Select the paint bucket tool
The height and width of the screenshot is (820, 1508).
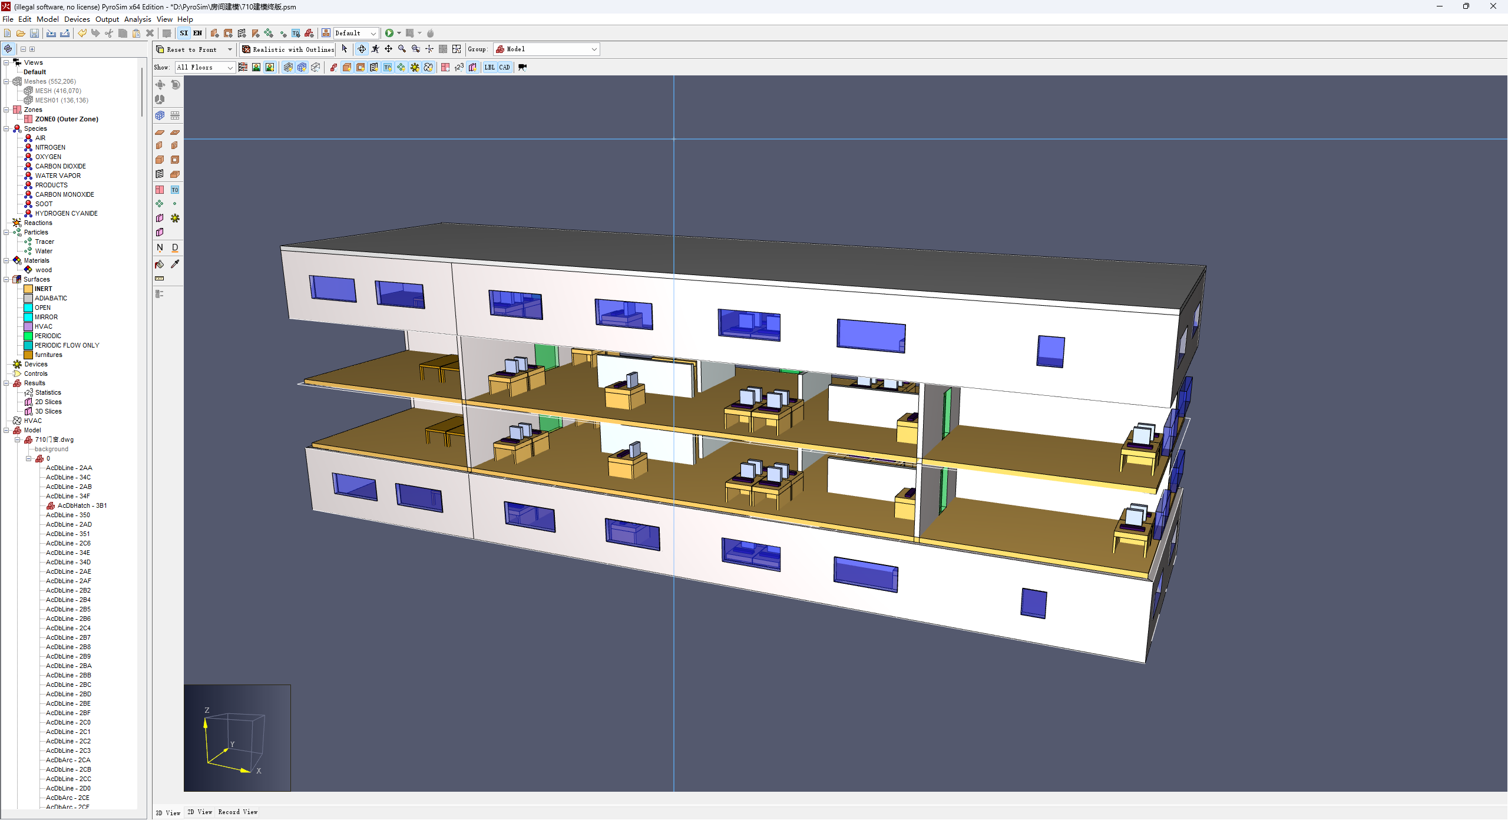(160, 264)
